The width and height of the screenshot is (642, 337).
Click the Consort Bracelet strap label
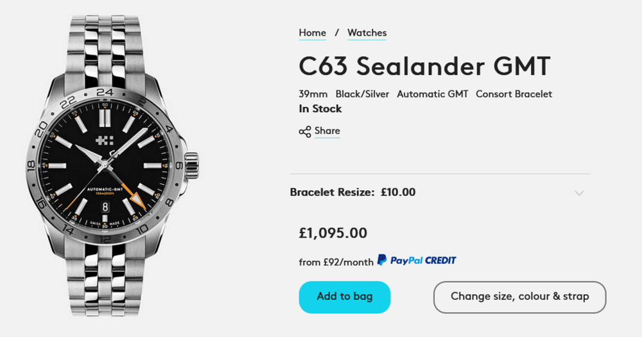pyautogui.click(x=514, y=94)
